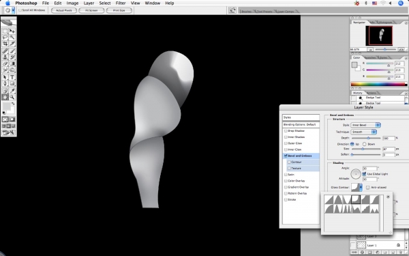Image resolution: width=409 pixels, height=256 pixels.
Task: Select the Gradient tool
Action: [x=12, y=63]
